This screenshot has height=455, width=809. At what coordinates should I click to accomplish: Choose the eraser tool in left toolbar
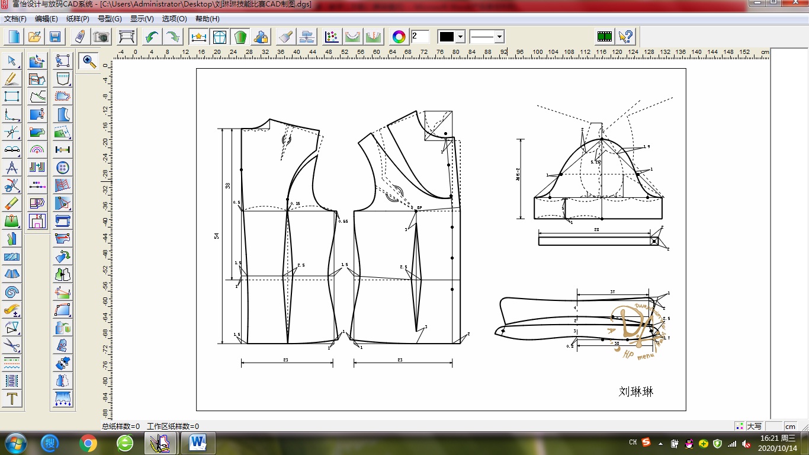pyautogui.click(x=12, y=203)
